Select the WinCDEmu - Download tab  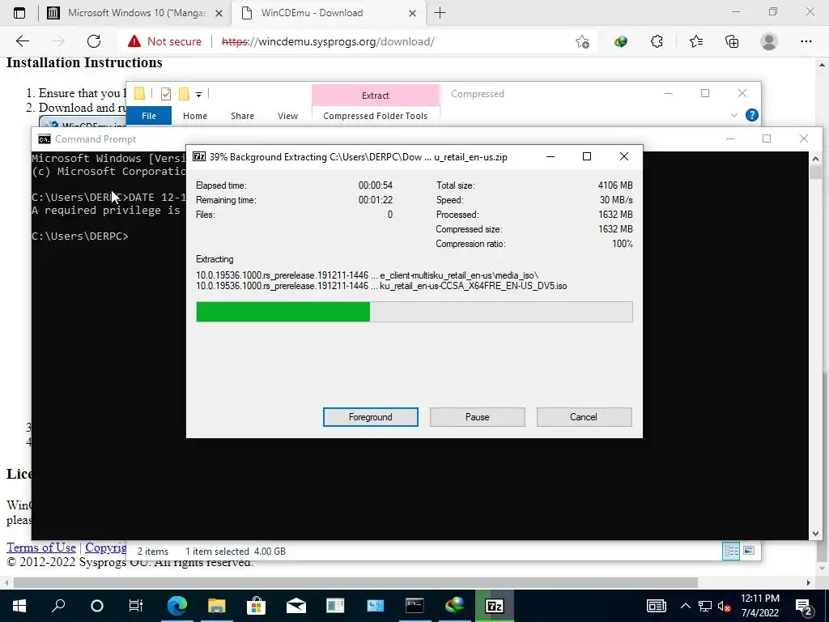tap(328, 13)
